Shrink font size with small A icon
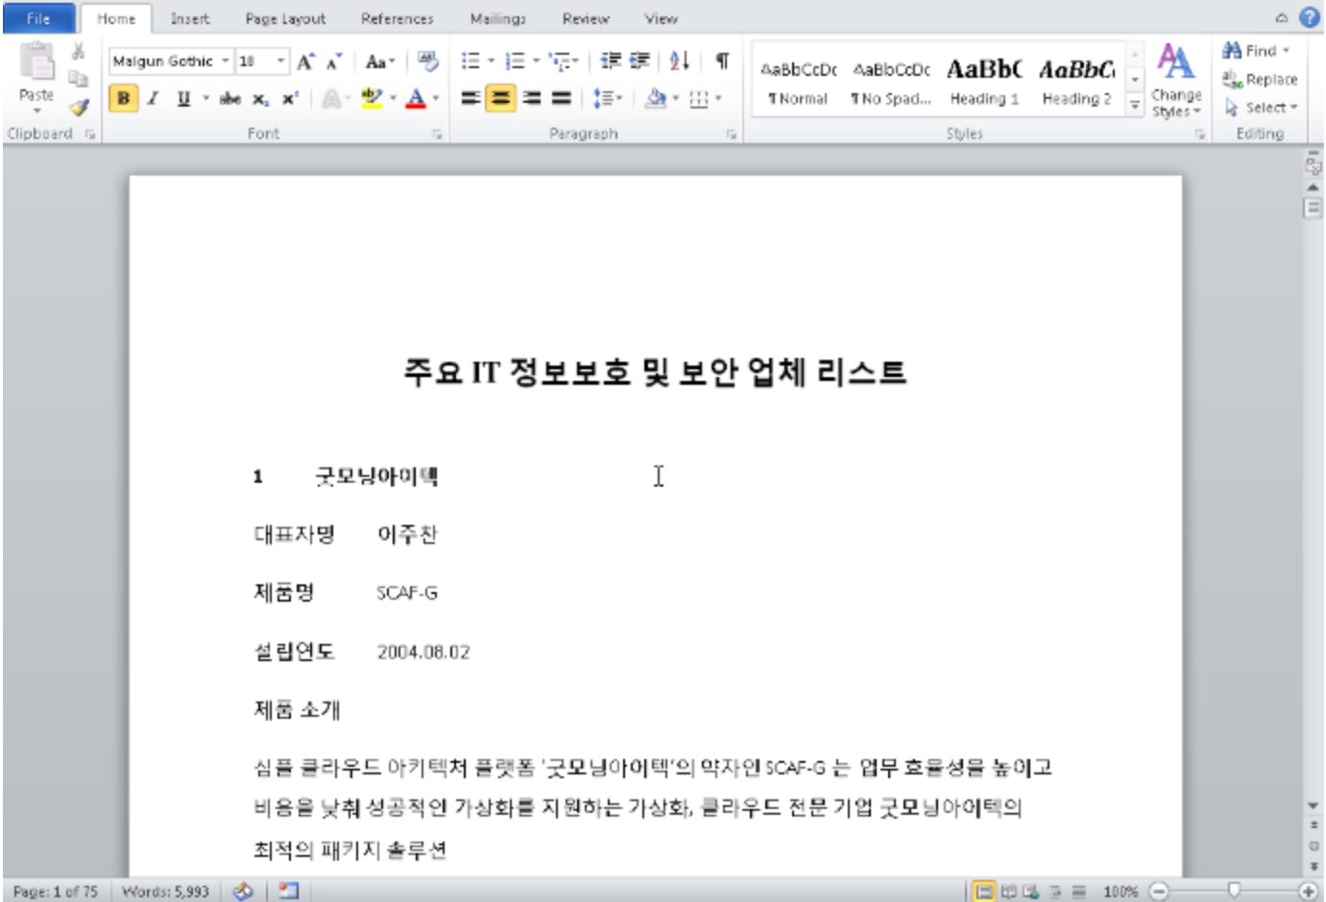Image resolution: width=1326 pixels, height=902 pixels. pos(334,61)
